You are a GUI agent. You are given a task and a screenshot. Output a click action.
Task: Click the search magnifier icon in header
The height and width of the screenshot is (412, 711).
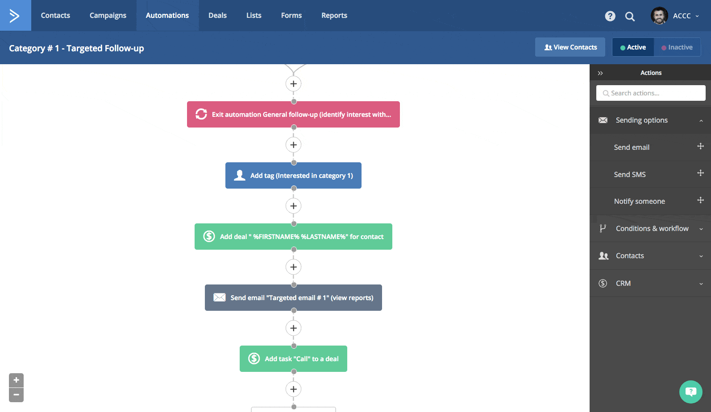[x=630, y=16]
